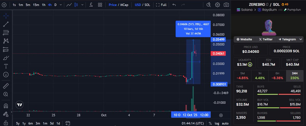The image size is (306, 126).
Task: Toggle log scale
Action: point(217,123)
